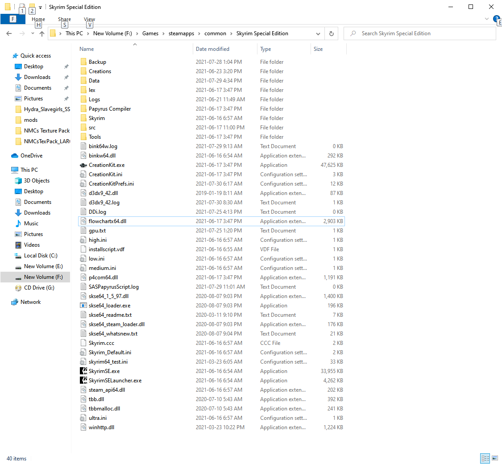The width and height of the screenshot is (502, 464).
Task: Click the Network icon in sidebar
Action: [15, 302]
